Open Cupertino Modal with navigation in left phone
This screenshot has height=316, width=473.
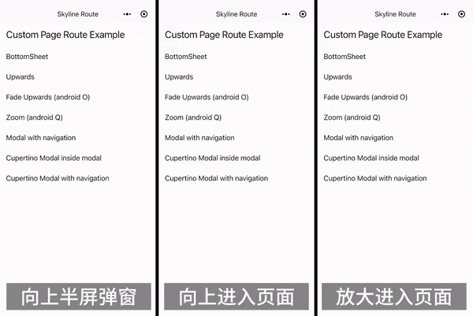click(58, 178)
